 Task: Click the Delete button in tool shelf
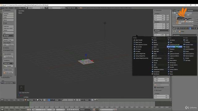tap(8, 30)
